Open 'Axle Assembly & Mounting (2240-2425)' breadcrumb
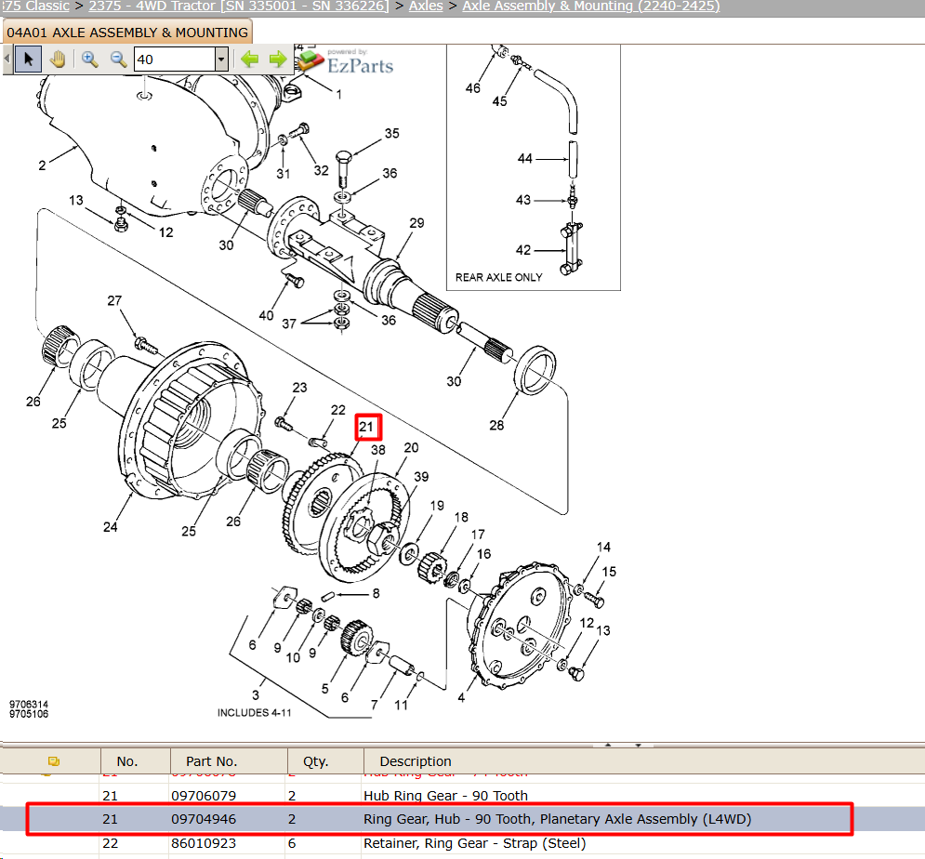This screenshot has height=859, width=925. click(591, 6)
